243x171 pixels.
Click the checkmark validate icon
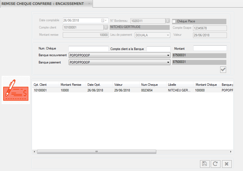(223, 70)
